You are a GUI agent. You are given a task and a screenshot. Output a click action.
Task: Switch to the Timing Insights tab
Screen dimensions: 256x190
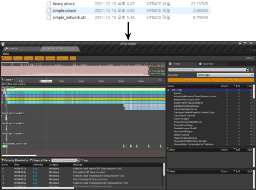(60, 49)
